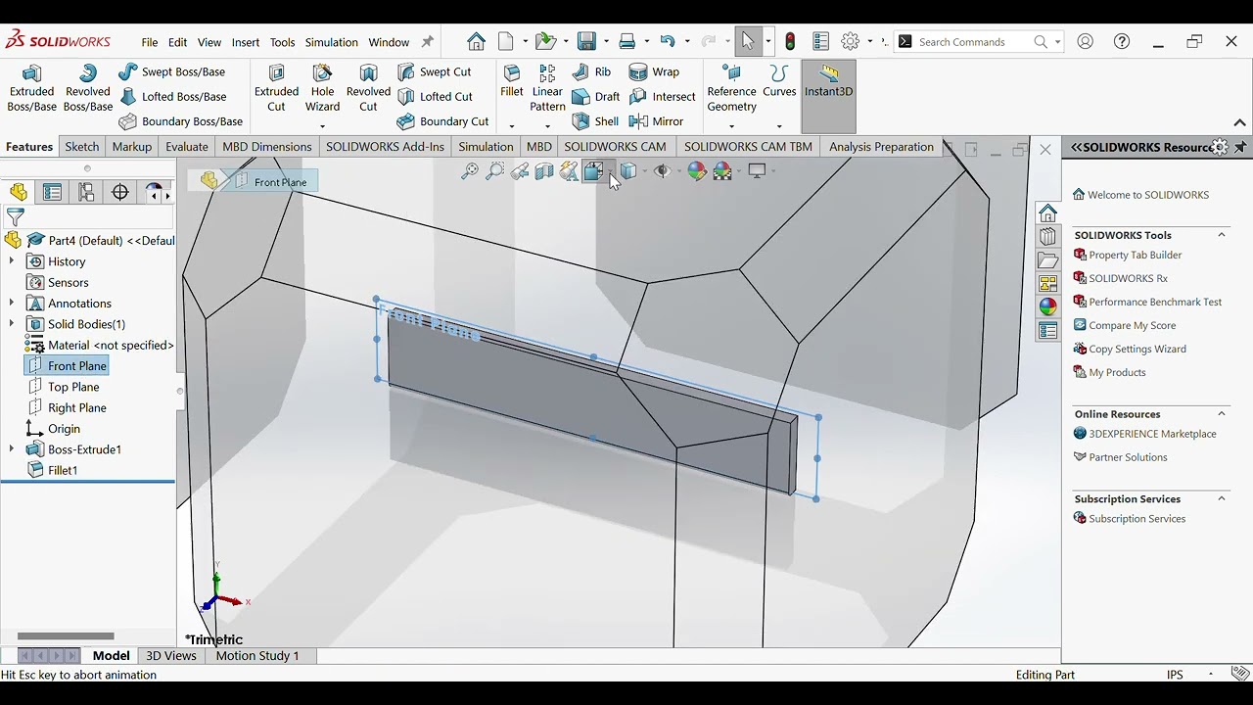
Task: Collapse the Online Resources section
Action: click(x=1222, y=414)
